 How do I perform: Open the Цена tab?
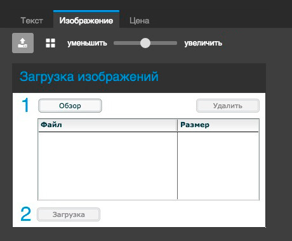(x=140, y=21)
